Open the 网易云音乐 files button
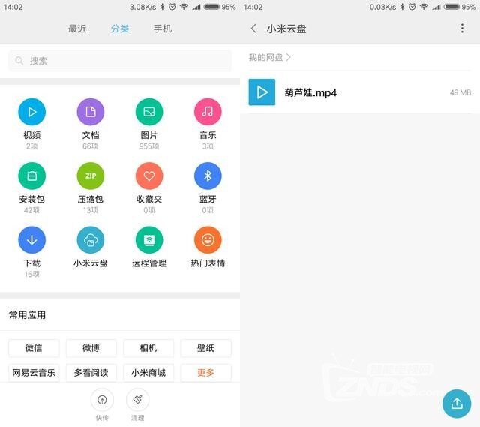The width and height of the screenshot is (480, 427). click(34, 373)
